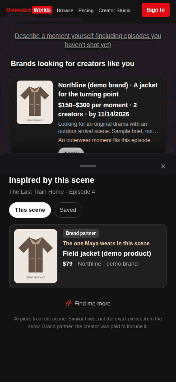Click the red sparkle icon beside 'Find me more'

pos(69,303)
